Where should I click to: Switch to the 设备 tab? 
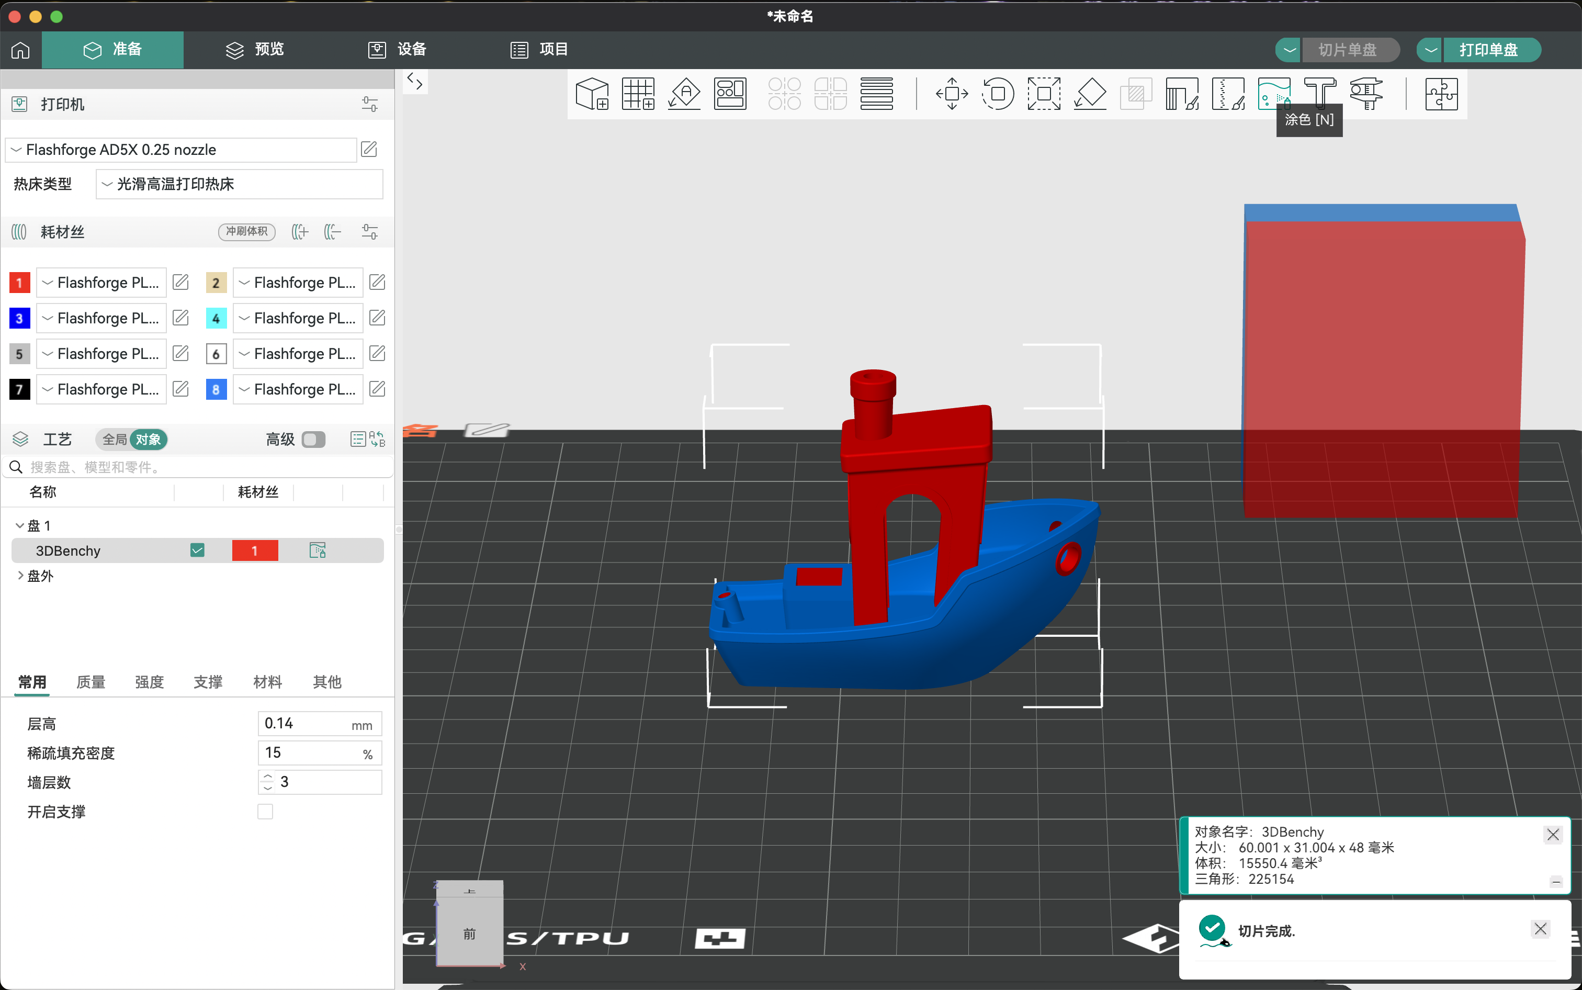(x=397, y=50)
